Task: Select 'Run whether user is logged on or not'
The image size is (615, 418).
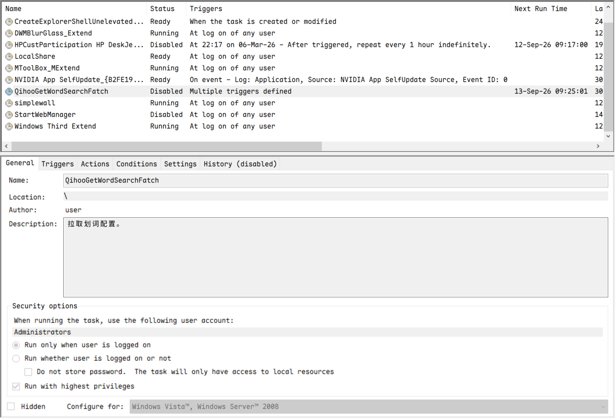Action: (16, 358)
